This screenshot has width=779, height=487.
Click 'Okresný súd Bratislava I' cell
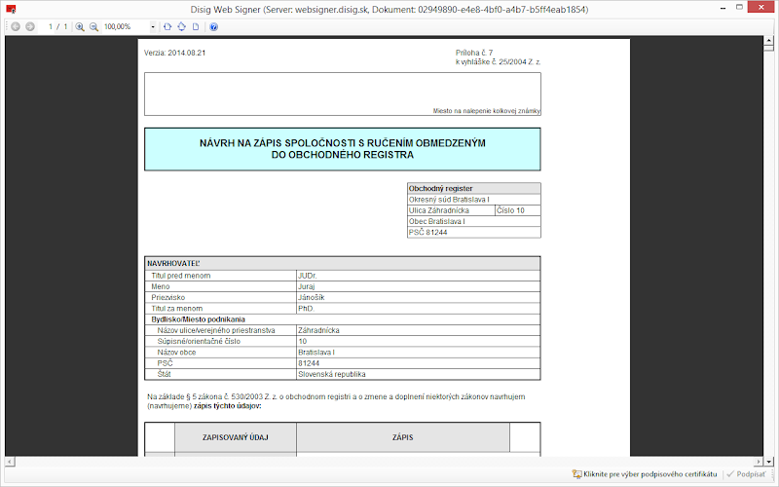[474, 200]
